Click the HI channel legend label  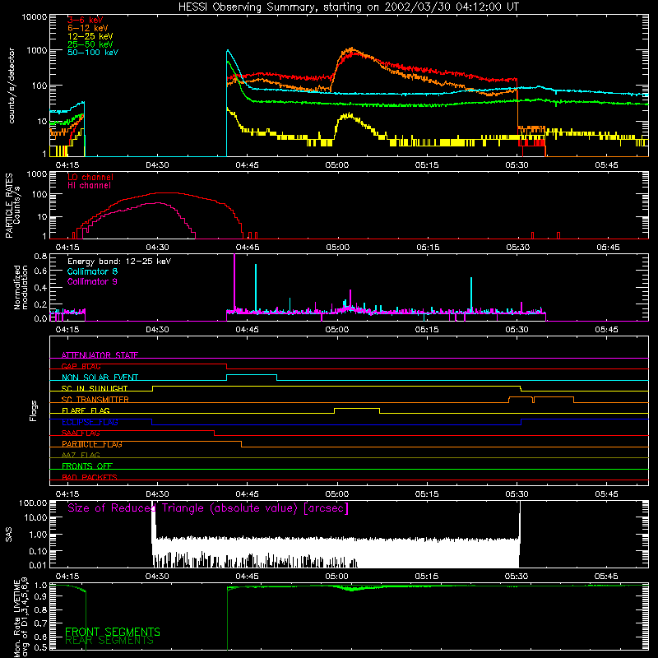pos(89,186)
